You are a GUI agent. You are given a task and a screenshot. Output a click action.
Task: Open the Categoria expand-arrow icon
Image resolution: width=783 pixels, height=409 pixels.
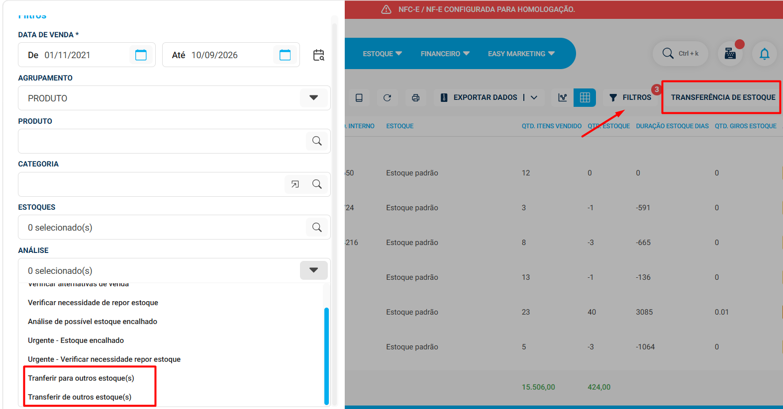click(x=295, y=184)
